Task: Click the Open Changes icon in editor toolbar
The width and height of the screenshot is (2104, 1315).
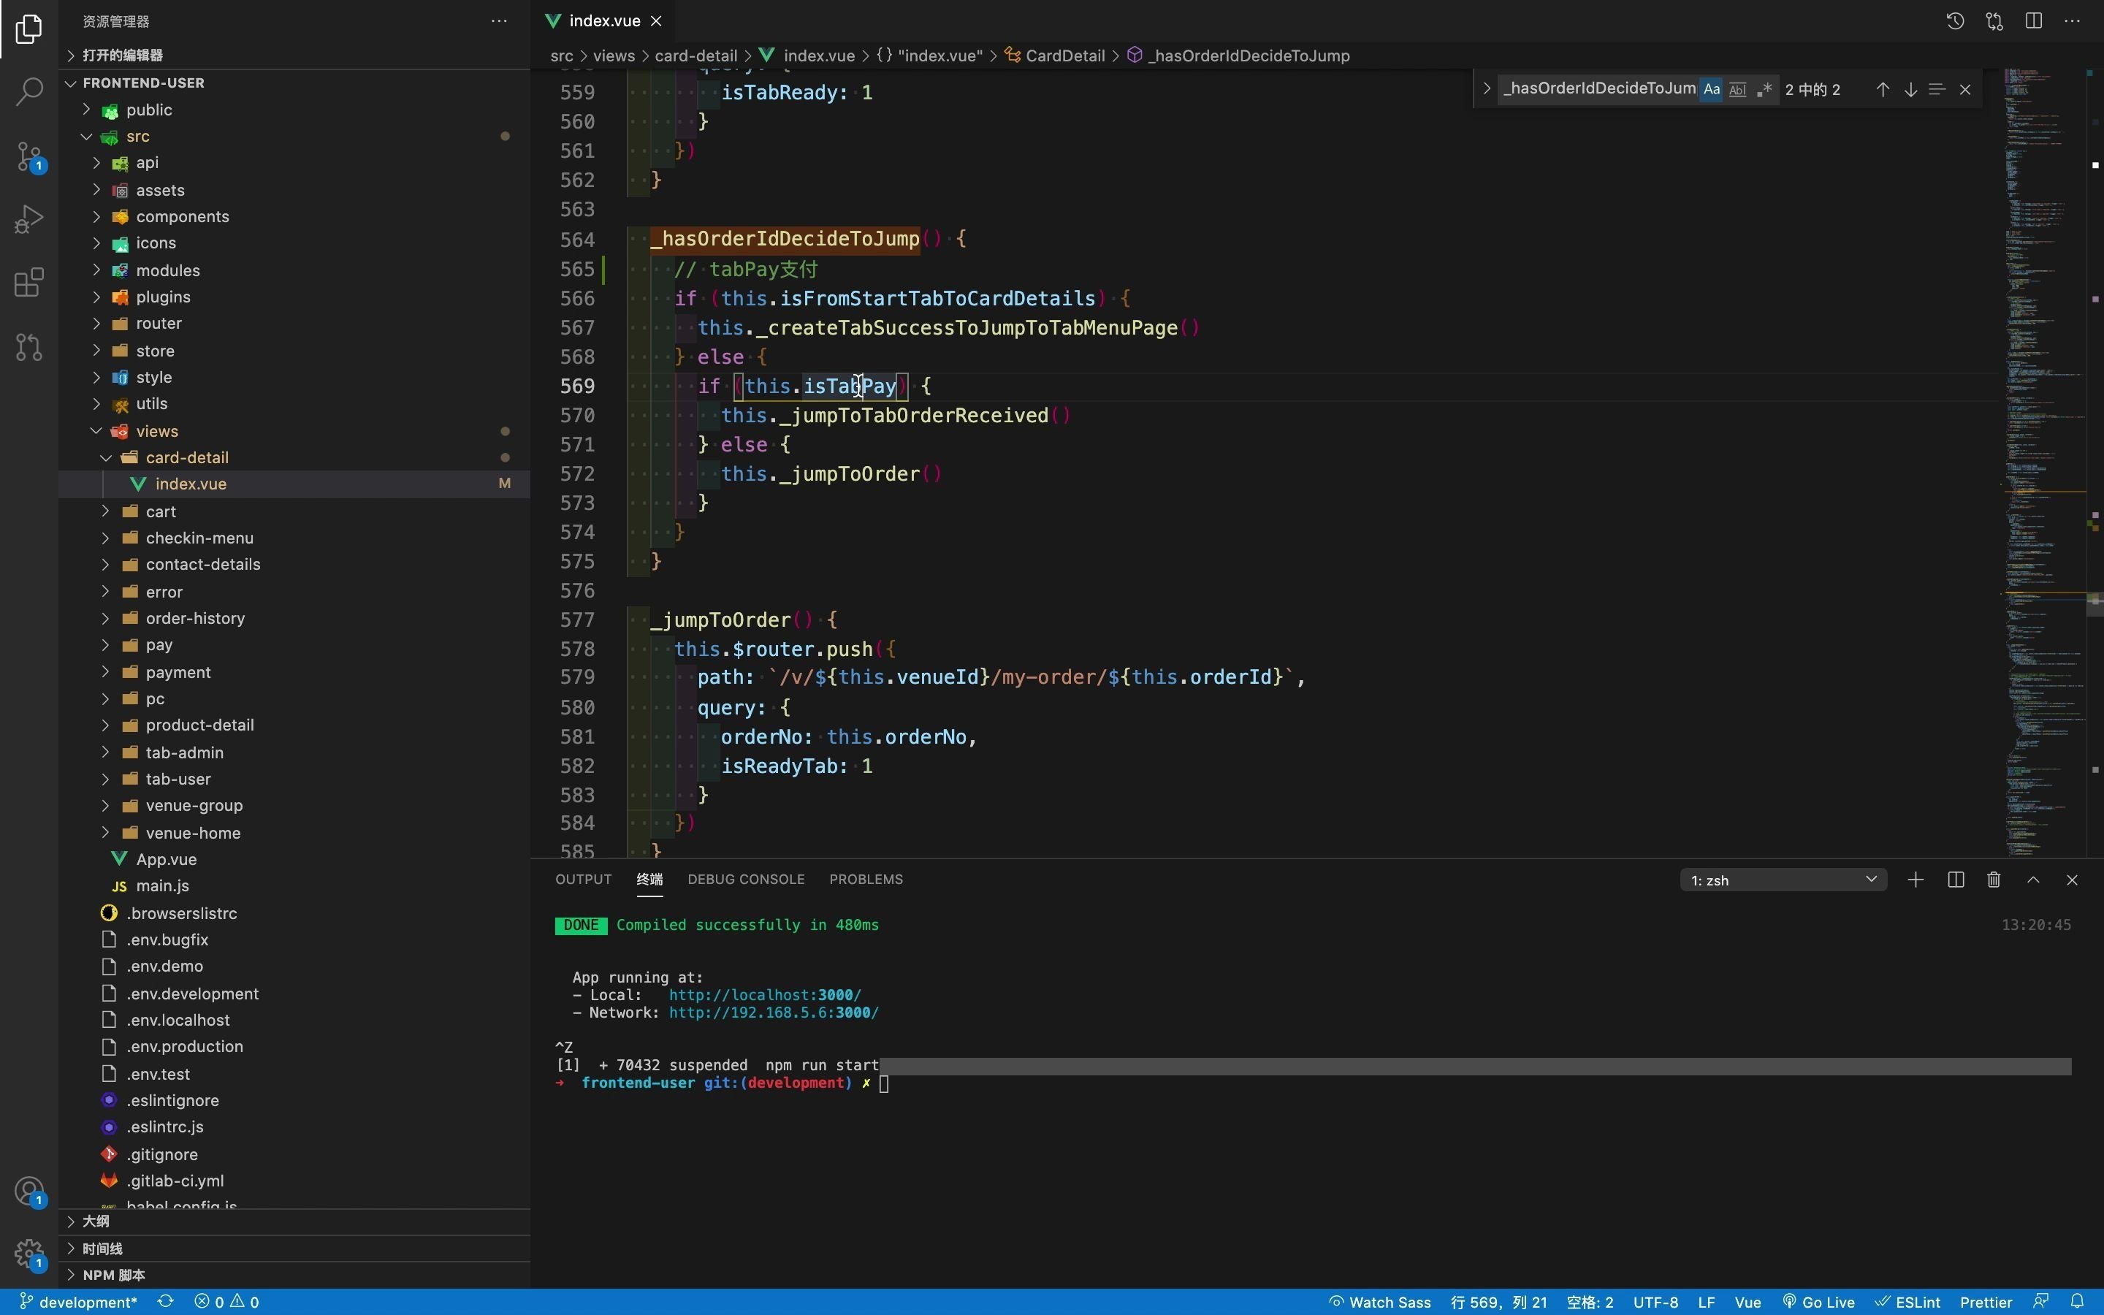Action: point(1994,21)
